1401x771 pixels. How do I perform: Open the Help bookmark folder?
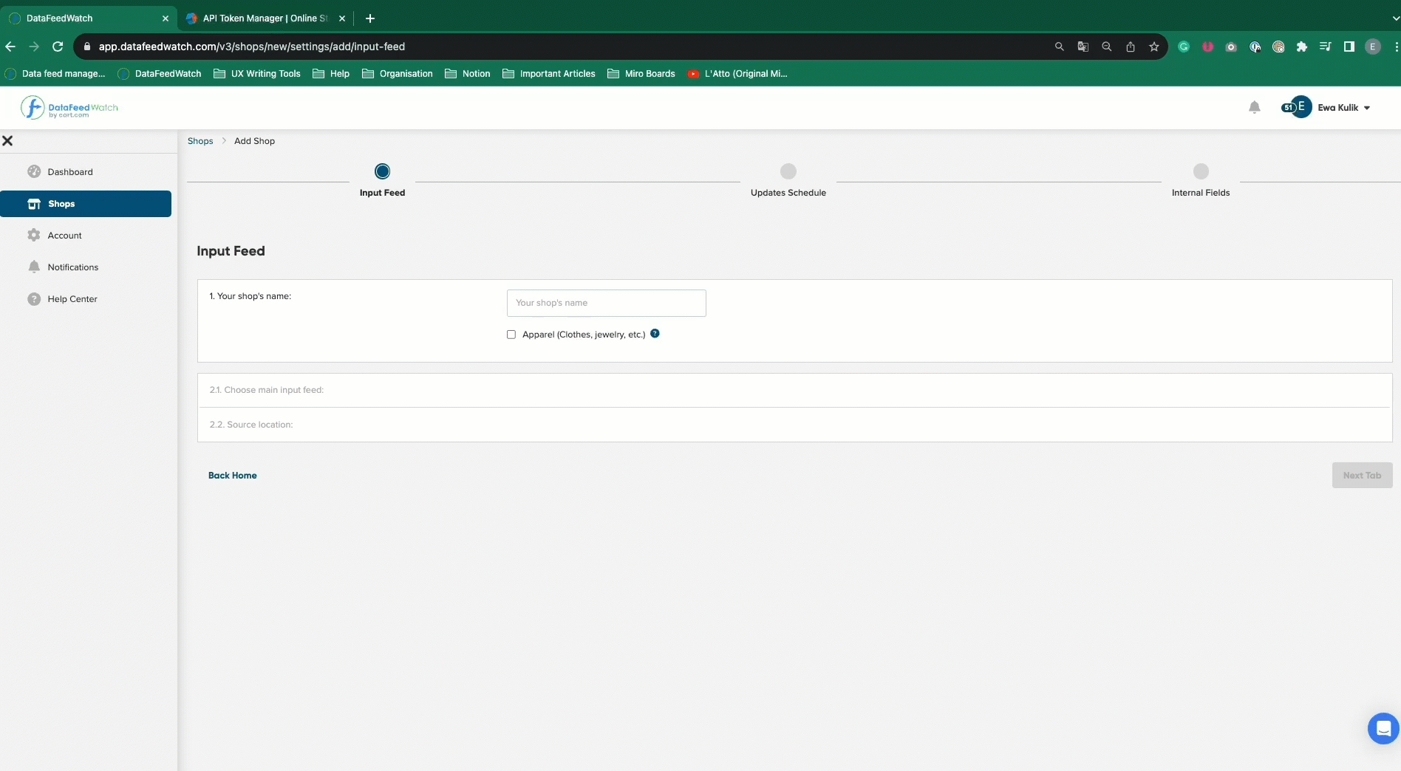[331, 74]
